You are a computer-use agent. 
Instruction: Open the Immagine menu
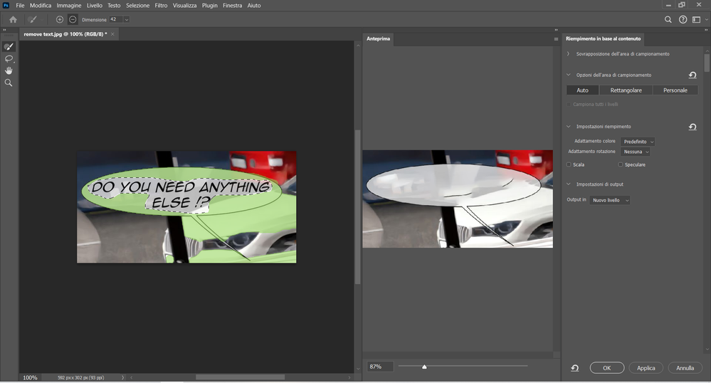coord(69,6)
